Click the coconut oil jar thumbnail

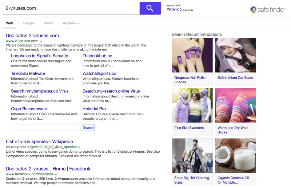pos(235,156)
